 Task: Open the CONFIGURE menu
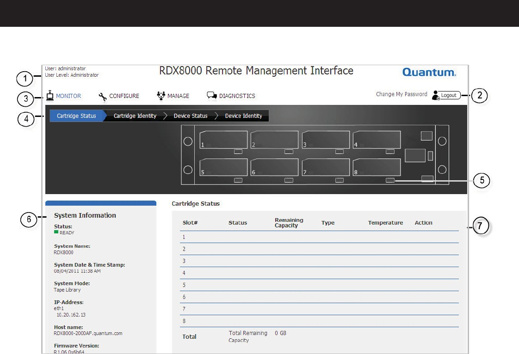click(x=124, y=96)
